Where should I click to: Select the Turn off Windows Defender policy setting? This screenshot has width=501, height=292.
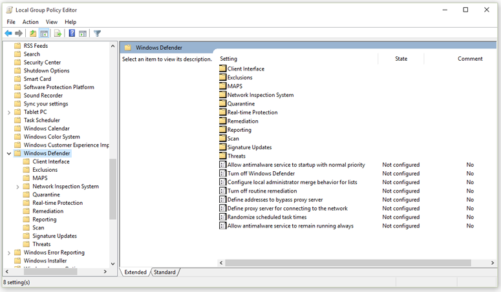tap(261, 174)
